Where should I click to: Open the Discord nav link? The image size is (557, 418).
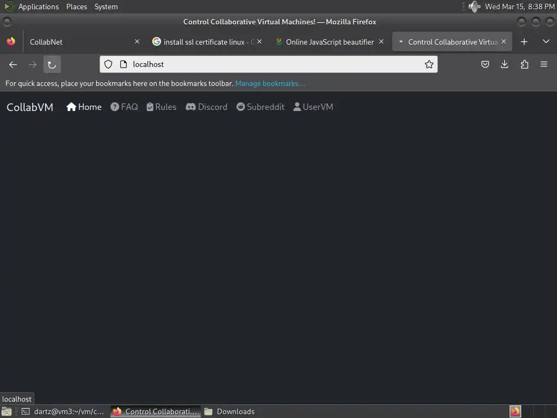tap(206, 107)
